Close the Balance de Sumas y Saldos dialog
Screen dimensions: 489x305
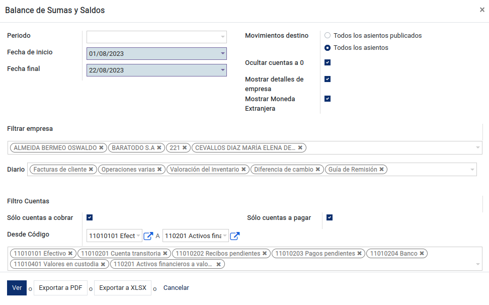pos(482,10)
